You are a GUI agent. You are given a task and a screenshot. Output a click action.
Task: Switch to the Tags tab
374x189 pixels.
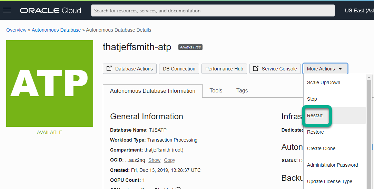pyautogui.click(x=242, y=91)
